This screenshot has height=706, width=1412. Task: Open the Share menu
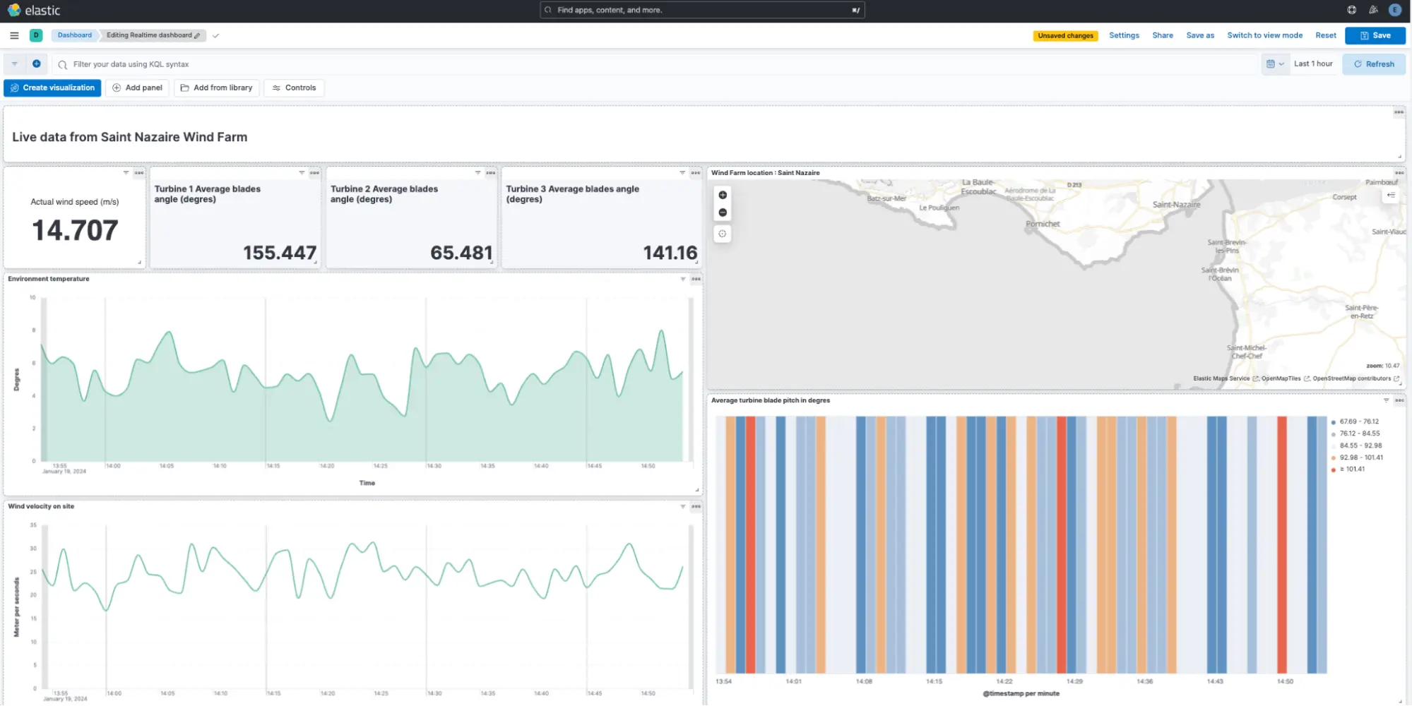1162,35
